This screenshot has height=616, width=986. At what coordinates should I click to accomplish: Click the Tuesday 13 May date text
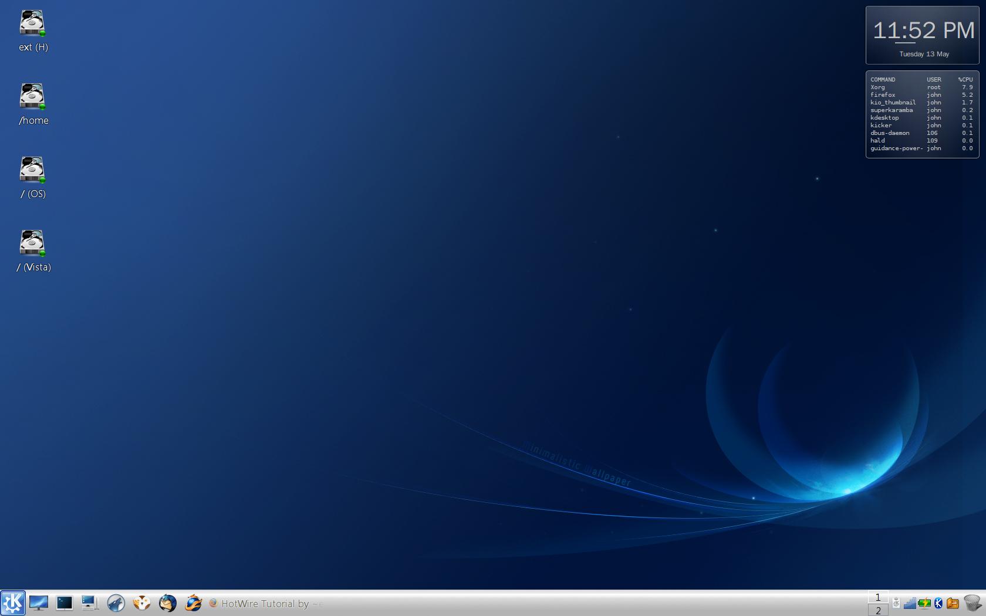[x=924, y=54]
